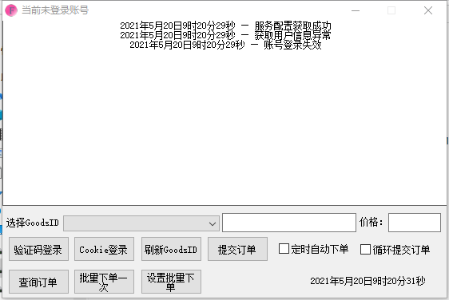The image size is (449, 300).
Task: Click the 提交订单 button
Action: (237, 249)
